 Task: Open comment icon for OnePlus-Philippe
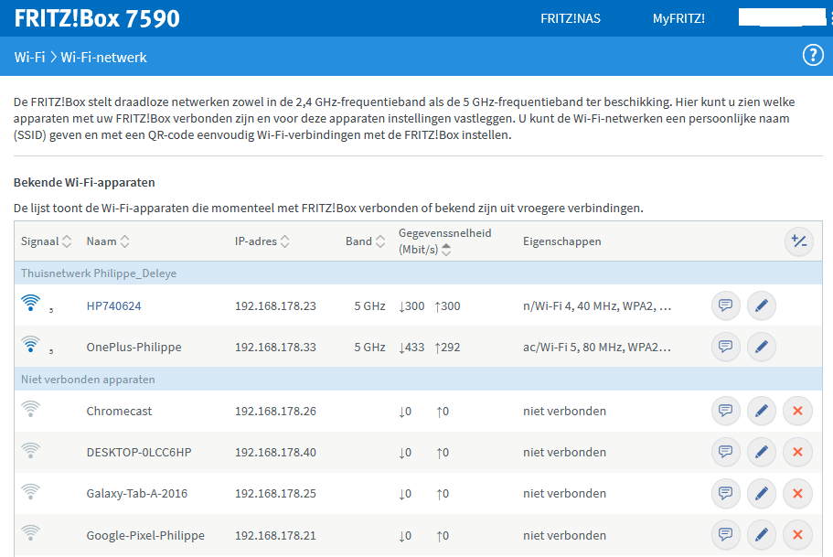(x=725, y=347)
